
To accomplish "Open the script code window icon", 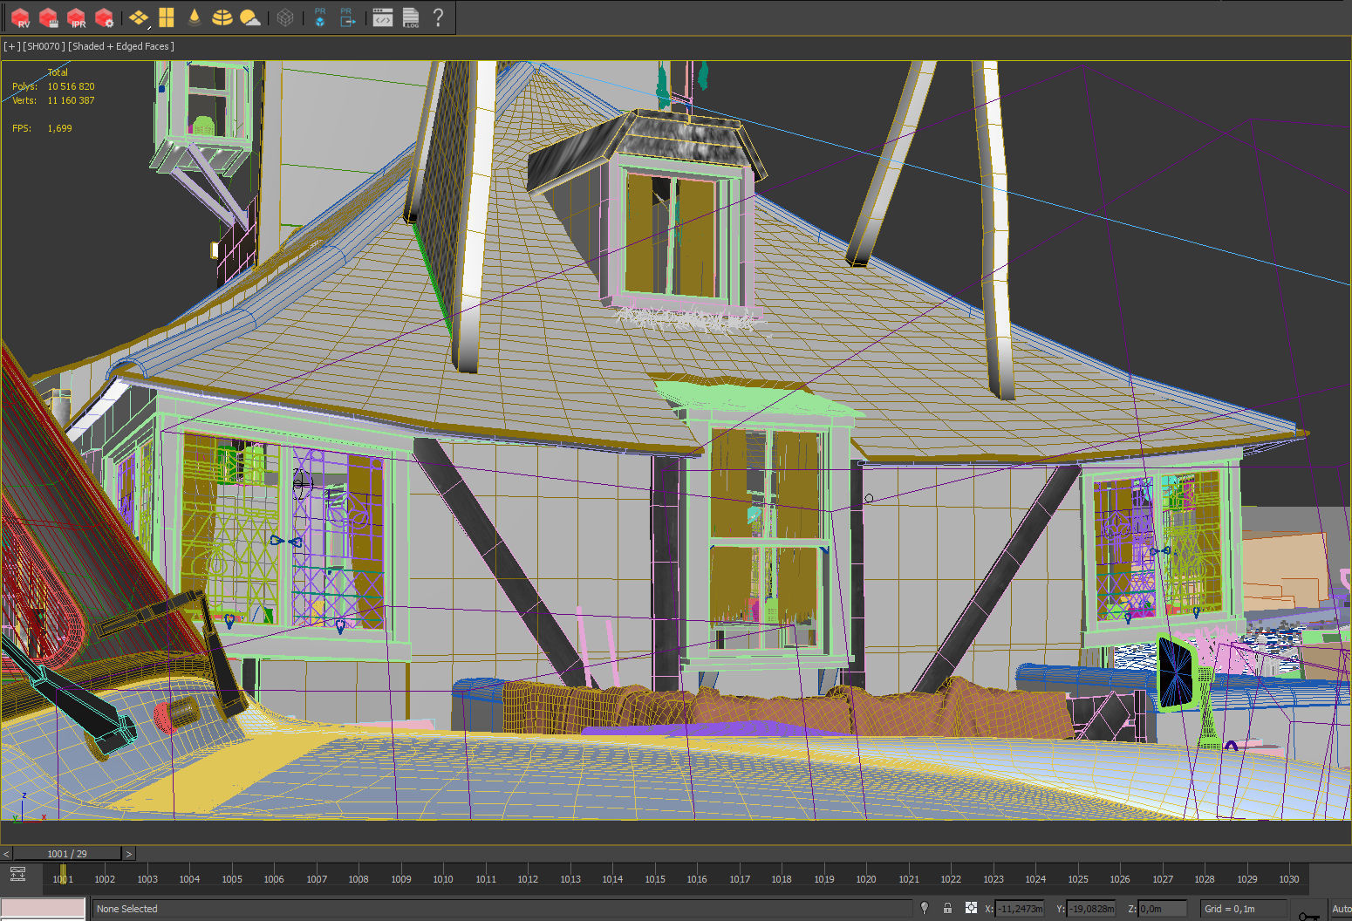I will [x=382, y=17].
